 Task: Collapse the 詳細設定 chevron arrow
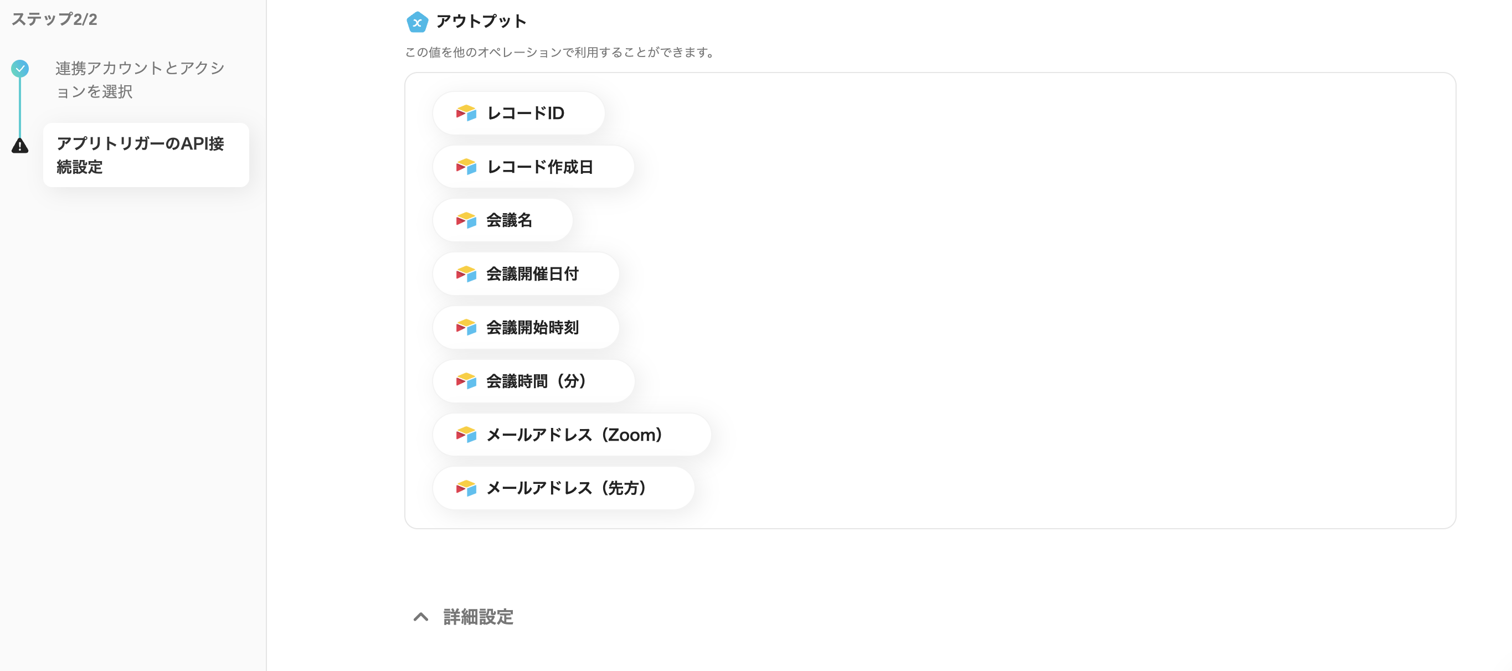(x=420, y=616)
